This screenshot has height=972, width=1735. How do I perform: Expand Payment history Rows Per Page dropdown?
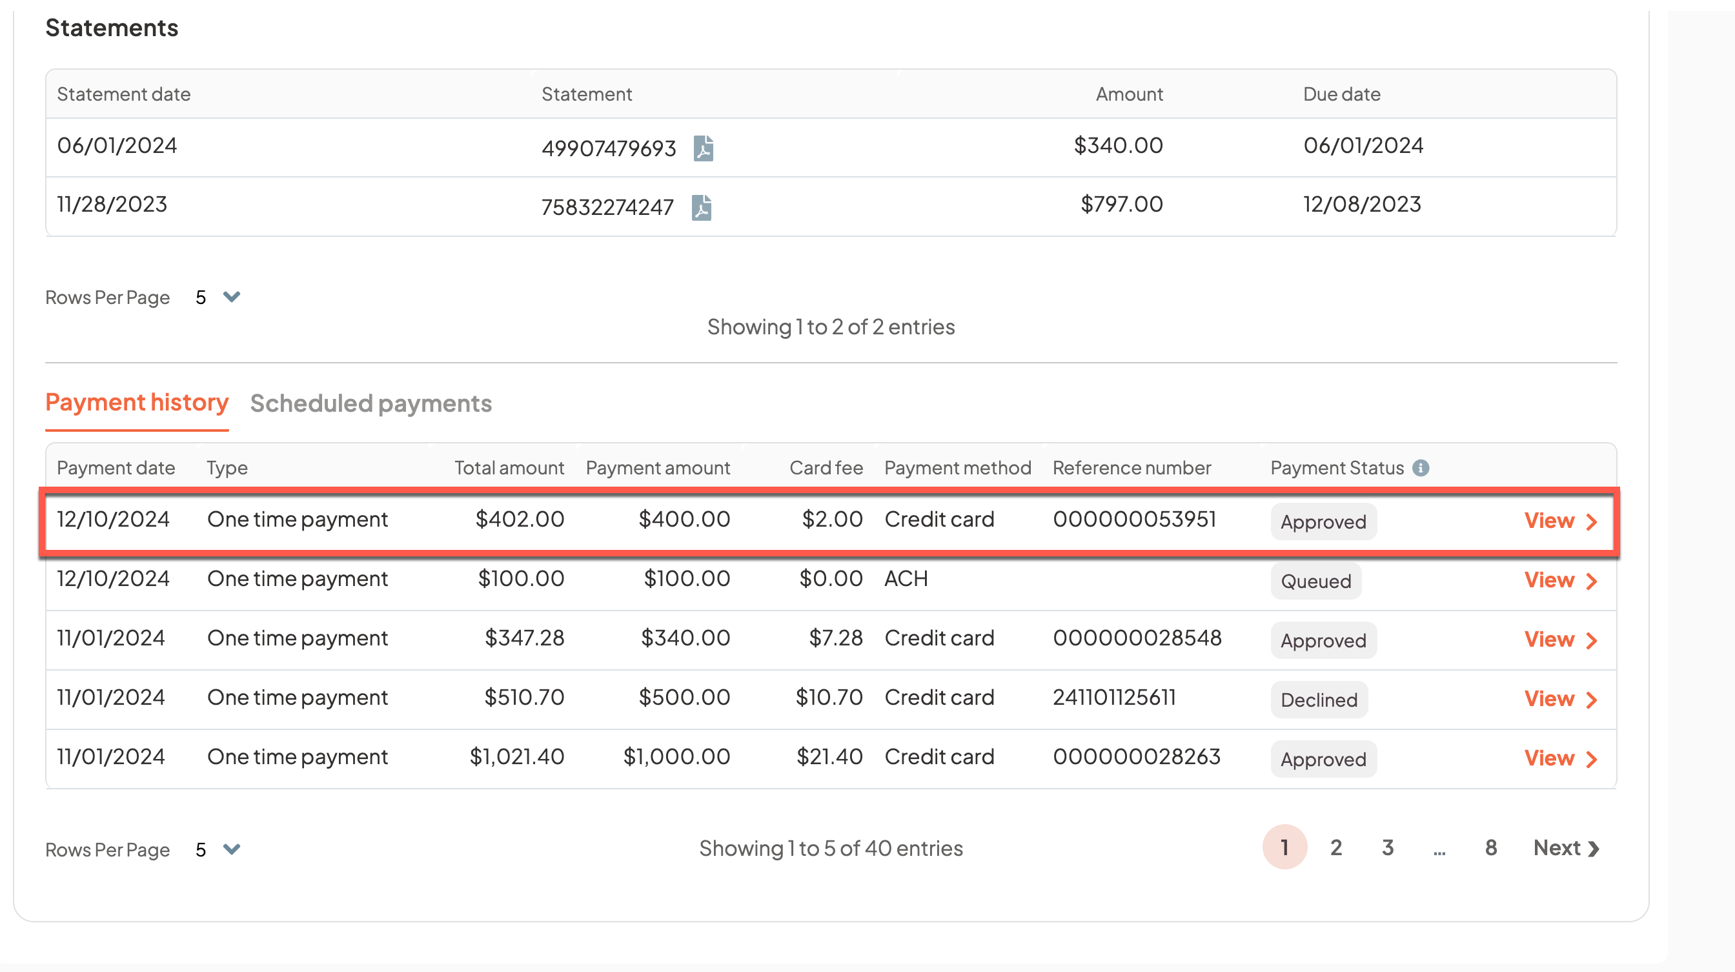pyautogui.click(x=231, y=849)
